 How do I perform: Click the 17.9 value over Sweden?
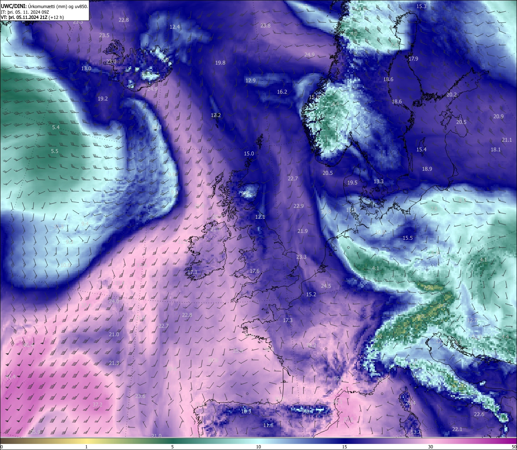pos(413,59)
